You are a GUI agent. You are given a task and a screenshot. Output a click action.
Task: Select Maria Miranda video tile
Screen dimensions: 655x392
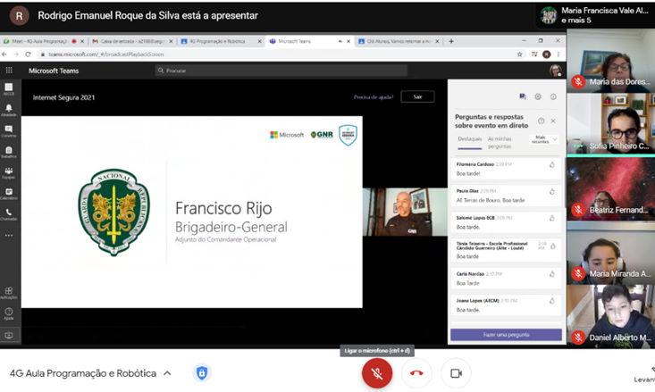(610, 253)
